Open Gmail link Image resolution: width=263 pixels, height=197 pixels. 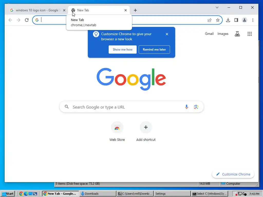point(209,34)
